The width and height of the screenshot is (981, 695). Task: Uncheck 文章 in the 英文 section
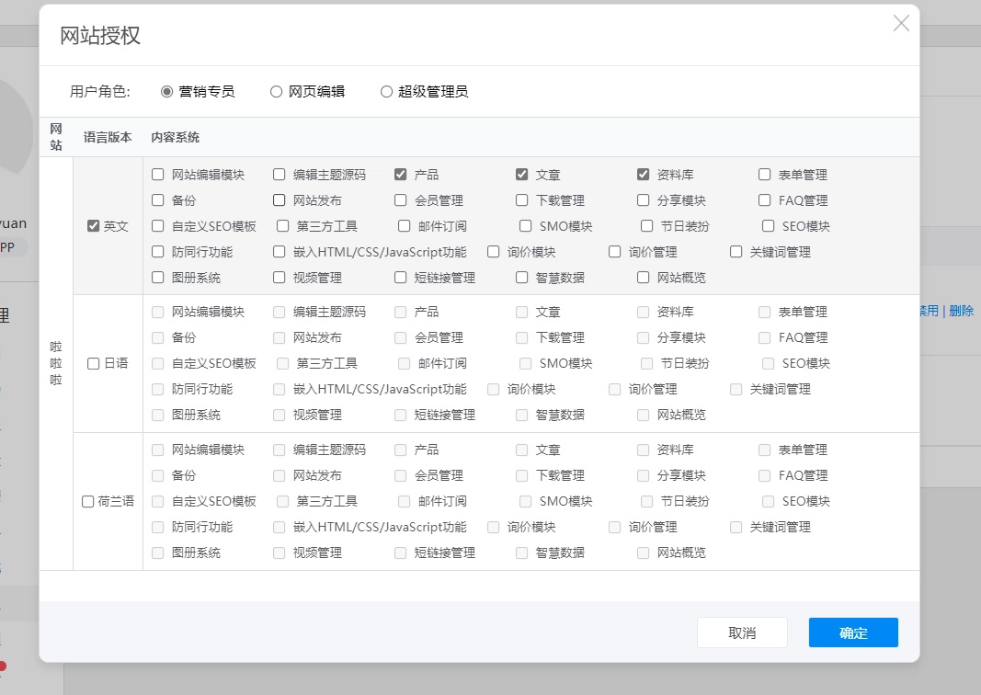(x=522, y=175)
